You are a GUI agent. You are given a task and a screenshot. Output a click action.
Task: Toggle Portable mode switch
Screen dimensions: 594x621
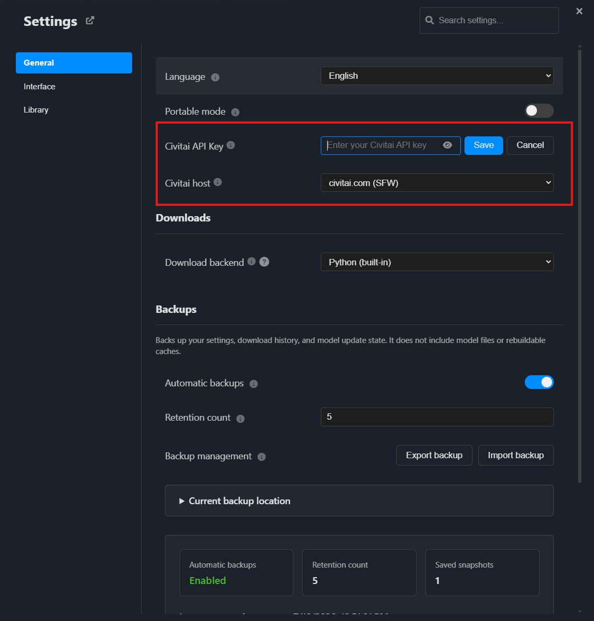coord(539,110)
